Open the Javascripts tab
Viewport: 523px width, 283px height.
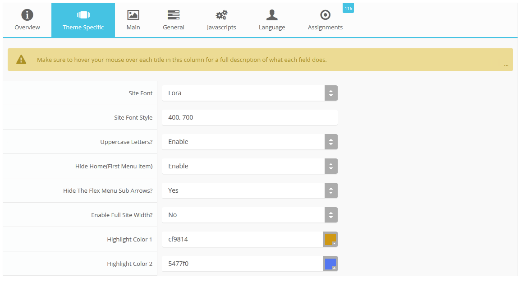(x=221, y=20)
